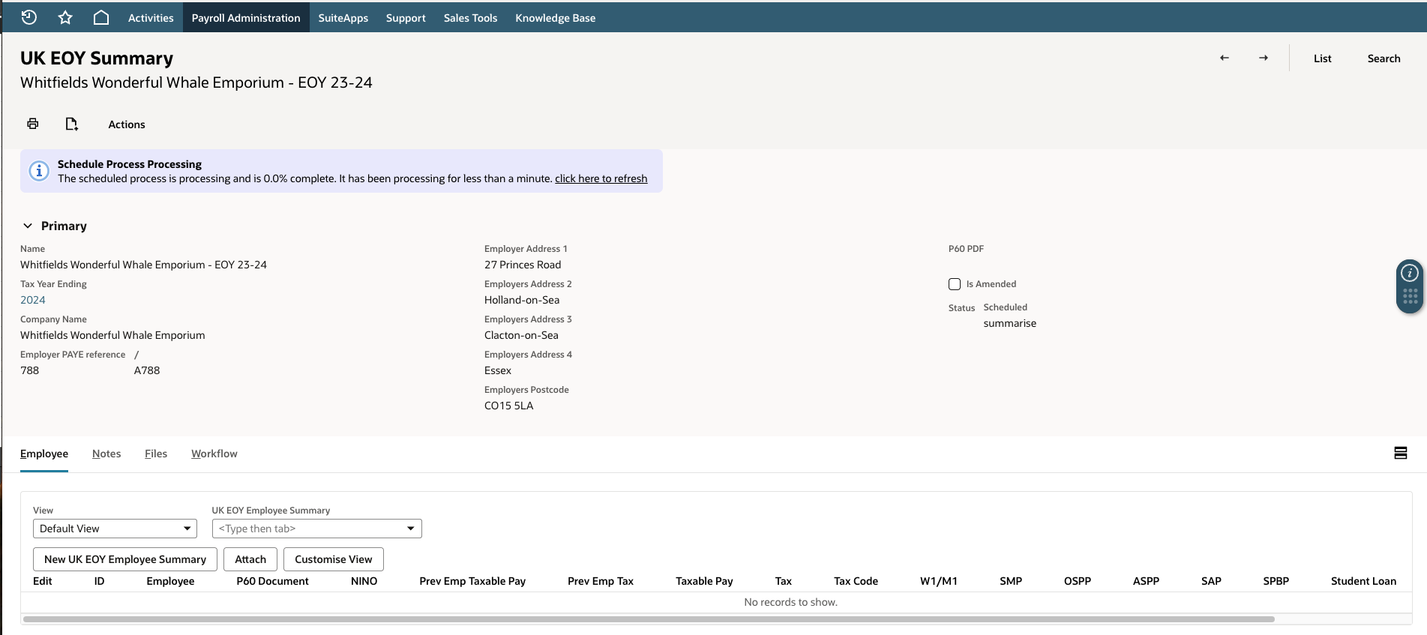Open the floating info help icon

click(x=1410, y=272)
